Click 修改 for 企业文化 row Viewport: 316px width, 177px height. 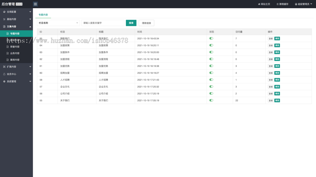coord(277,87)
